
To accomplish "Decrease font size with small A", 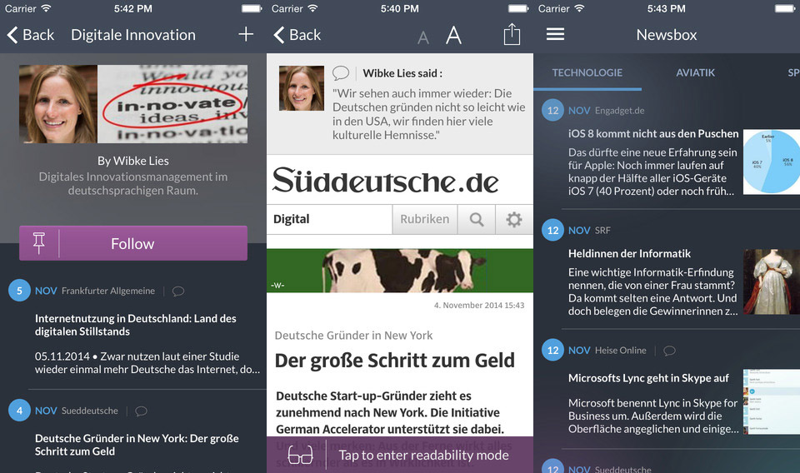I will 423,37.
